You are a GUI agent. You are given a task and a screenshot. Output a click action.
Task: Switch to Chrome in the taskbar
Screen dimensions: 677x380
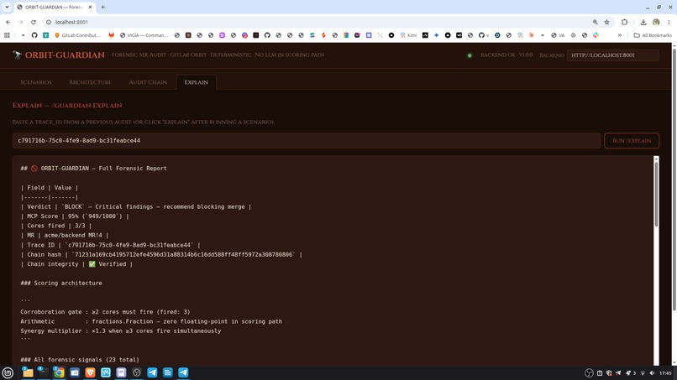pos(59,372)
